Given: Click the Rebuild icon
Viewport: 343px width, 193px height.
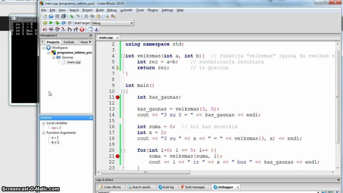Looking at the screenshot, I should (x=63, y=23).
